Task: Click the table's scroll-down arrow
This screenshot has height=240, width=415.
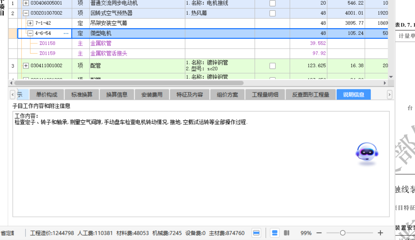Action: (391, 77)
